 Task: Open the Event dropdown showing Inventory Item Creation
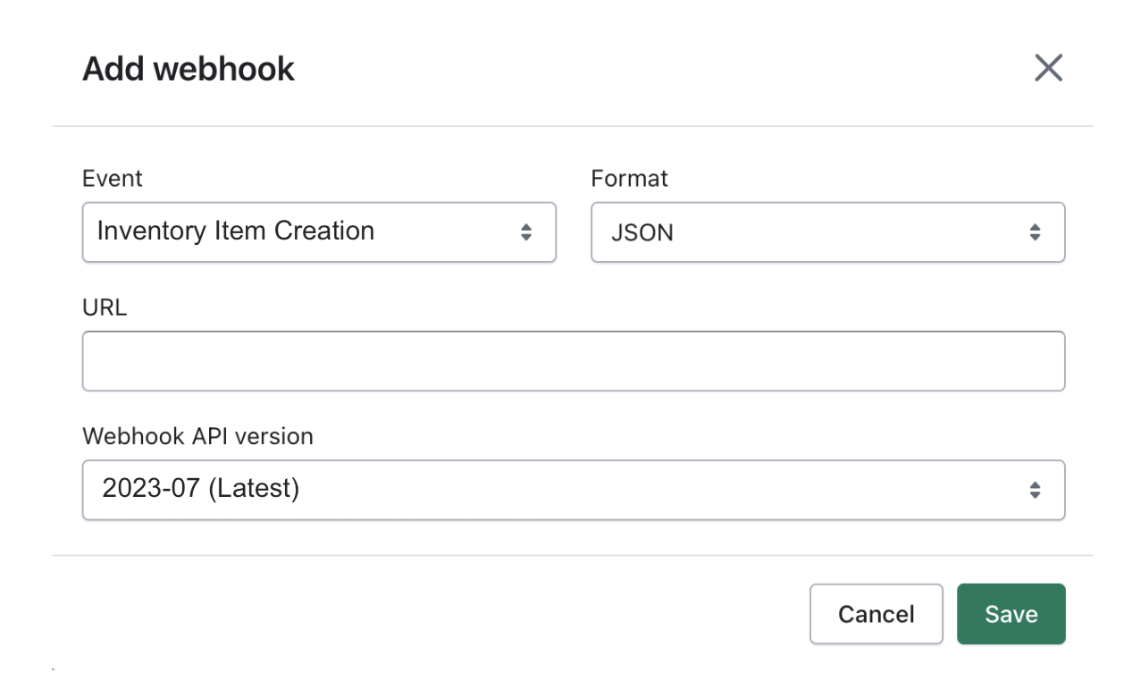click(x=319, y=232)
